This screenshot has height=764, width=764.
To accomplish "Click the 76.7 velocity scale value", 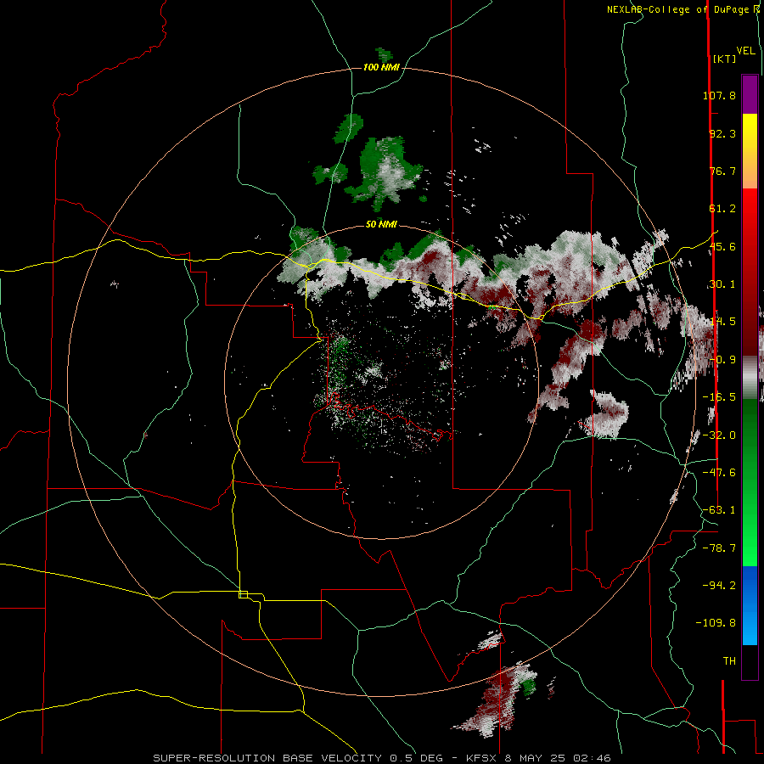I will tap(722, 171).
